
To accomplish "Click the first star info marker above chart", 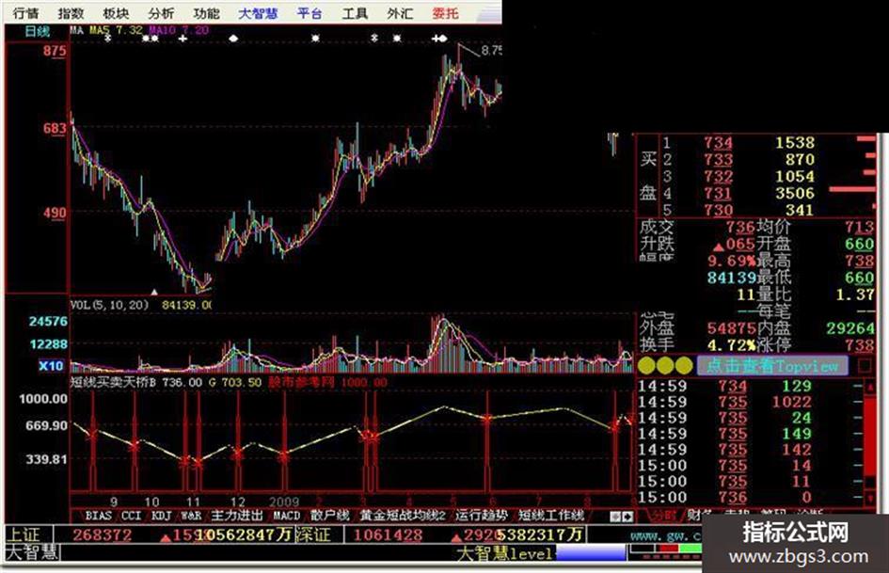I will [x=108, y=39].
